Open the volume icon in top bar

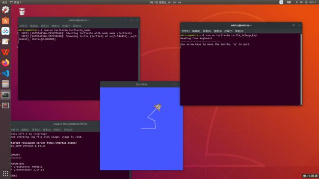pos(301,2)
